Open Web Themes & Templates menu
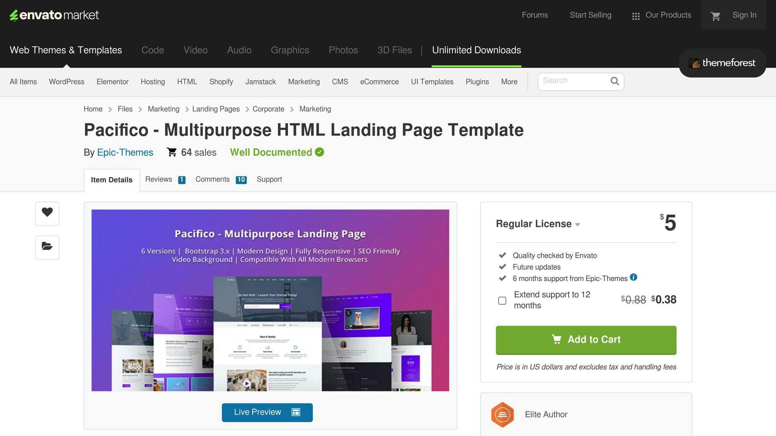Screen dimensions: 776x436 [66, 50]
